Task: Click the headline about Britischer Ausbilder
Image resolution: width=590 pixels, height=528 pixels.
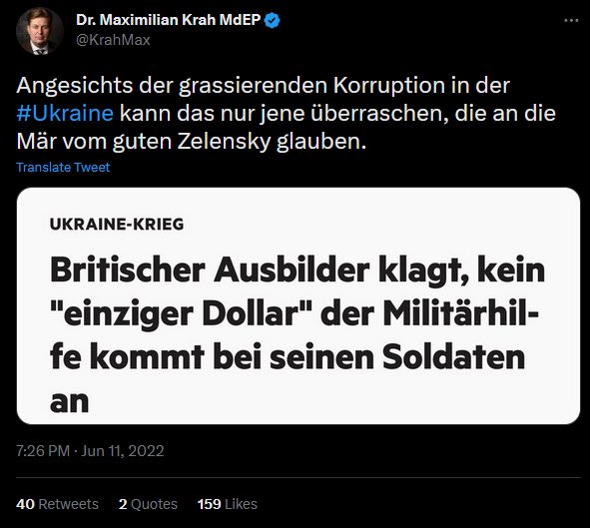Action: click(x=297, y=335)
